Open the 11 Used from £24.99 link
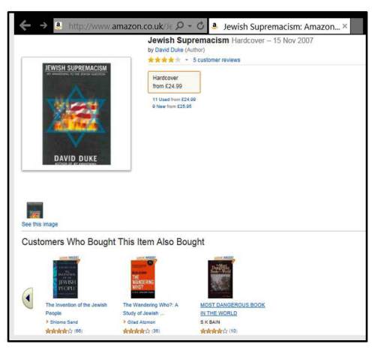Screen dimensions: 375x350 [174, 100]
